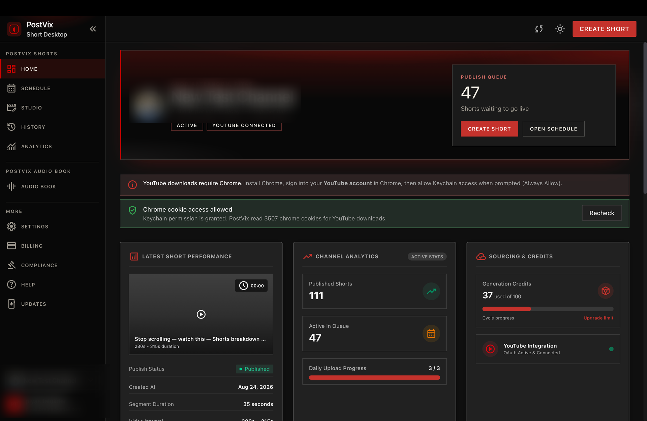The width and height of the screenshot is (647, 421).
Task: Click Daily Upload Progress bar
Action: (x=374, y=378)
